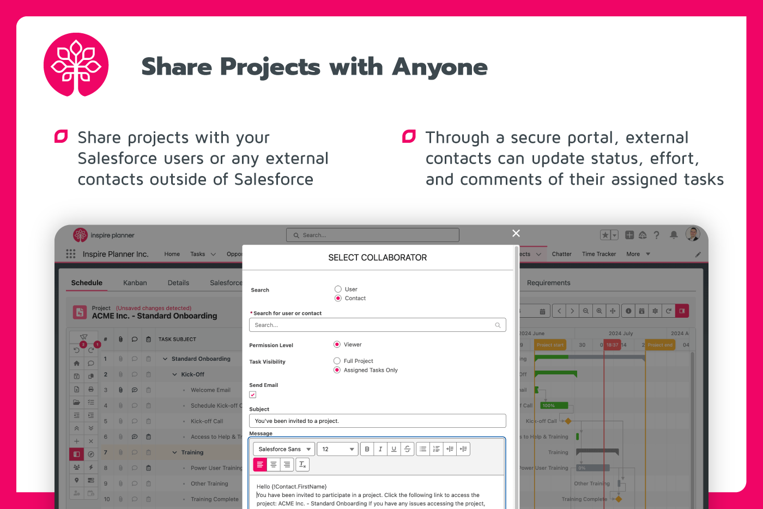This screenshot has width=763, height=509.
Task: Center-align the message text
Action: click(x=274, y=465)
